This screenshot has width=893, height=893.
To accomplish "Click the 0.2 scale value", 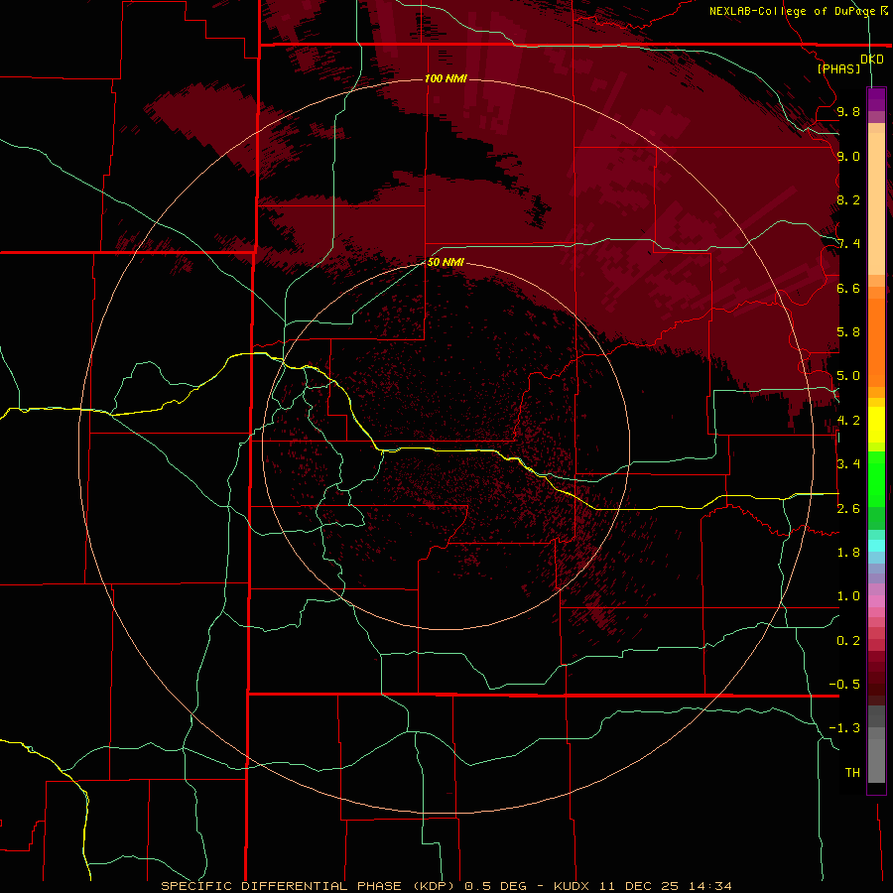I will (x=848, y=641).
